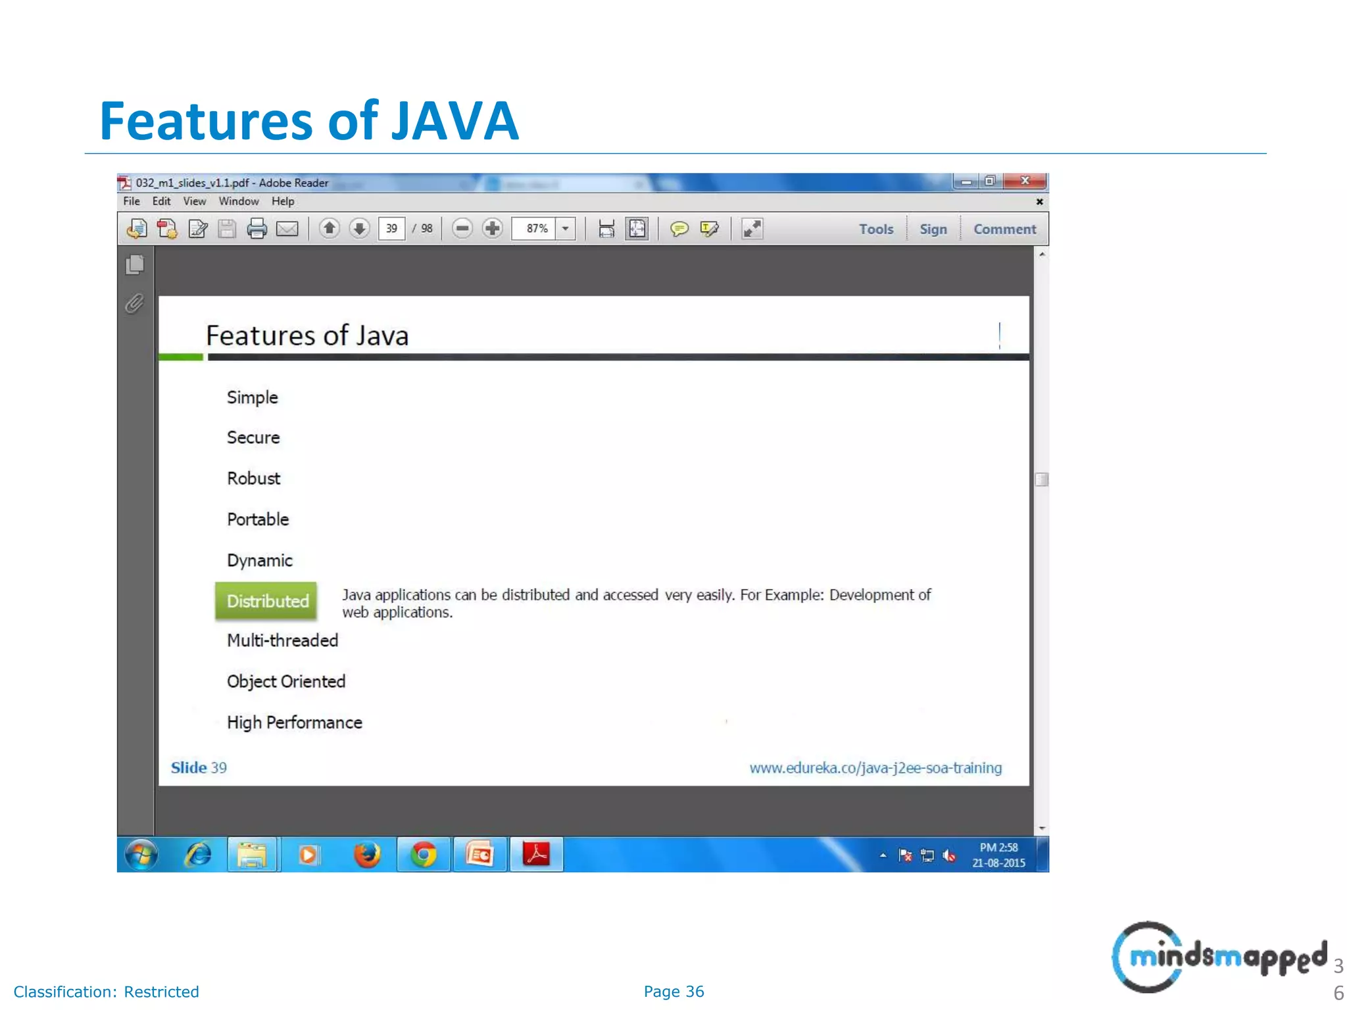Zoom out with minus button
This screenshot has width=1347, height=1010.
(462, 228)
